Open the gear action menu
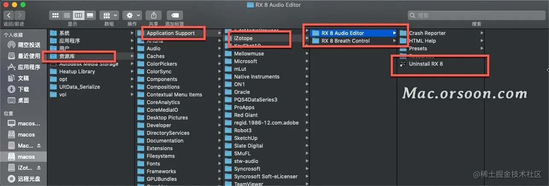Viewport: 549px width, 186px height. 132,15
